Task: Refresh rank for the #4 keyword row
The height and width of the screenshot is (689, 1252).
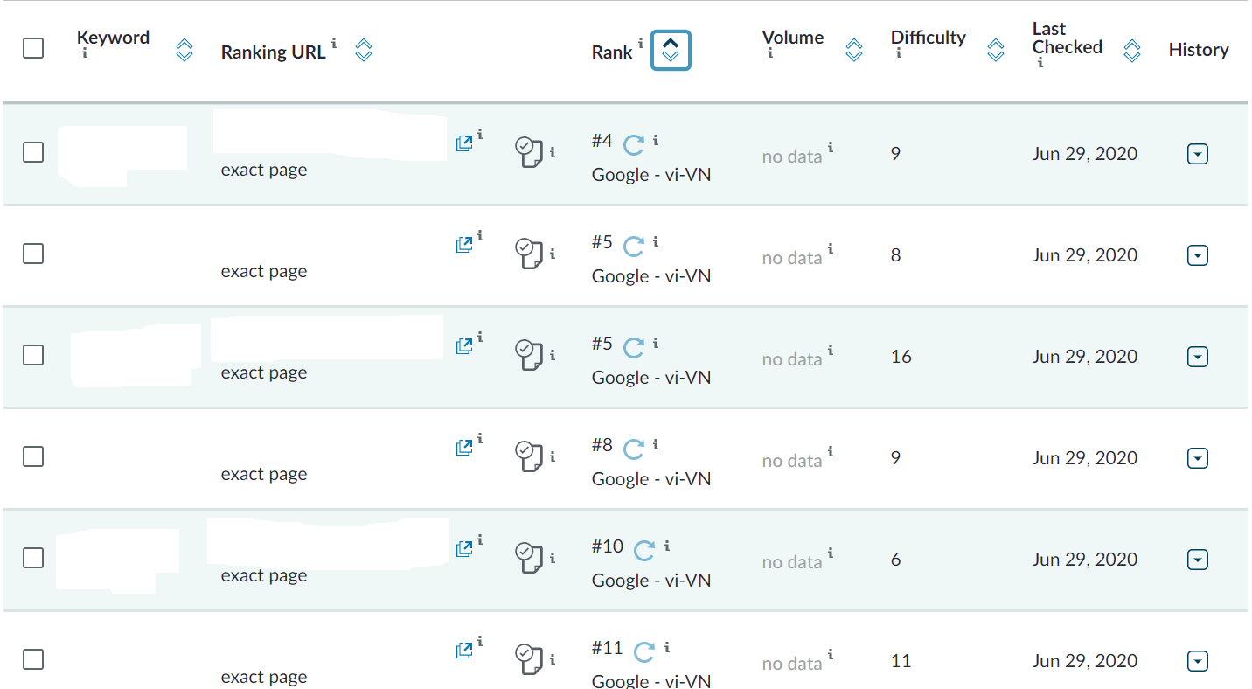Action: tap(634, 144)
